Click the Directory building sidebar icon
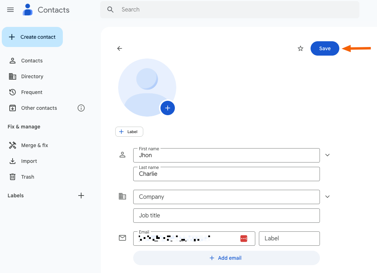This screenshot has width=377, height=273. coord(13,76)
